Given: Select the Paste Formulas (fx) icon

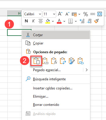Looking at the screenshot, I should [x=54, y=61].
